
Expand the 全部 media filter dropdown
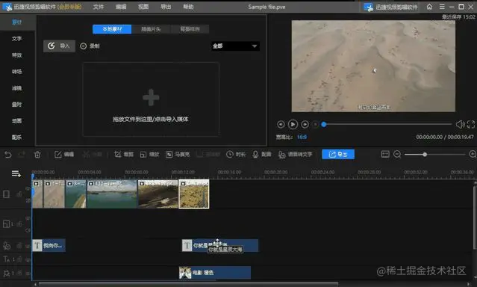pyautogui.click(x=235, y=46)
